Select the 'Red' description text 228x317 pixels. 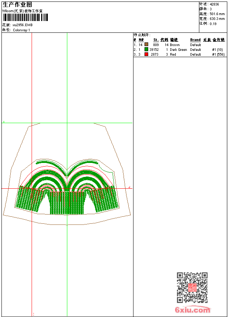point(173,55)
